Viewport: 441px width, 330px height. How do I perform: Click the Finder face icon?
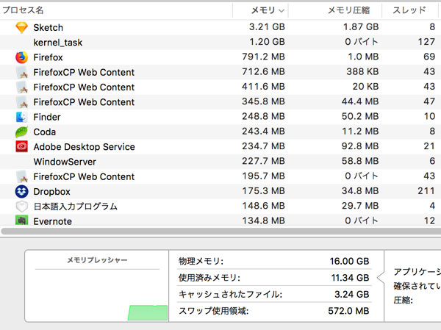(x=21, y=117)
